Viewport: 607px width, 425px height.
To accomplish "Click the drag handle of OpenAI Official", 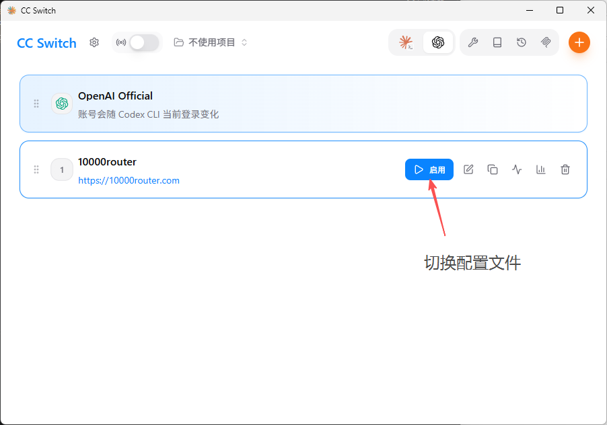I will [36, 104].
